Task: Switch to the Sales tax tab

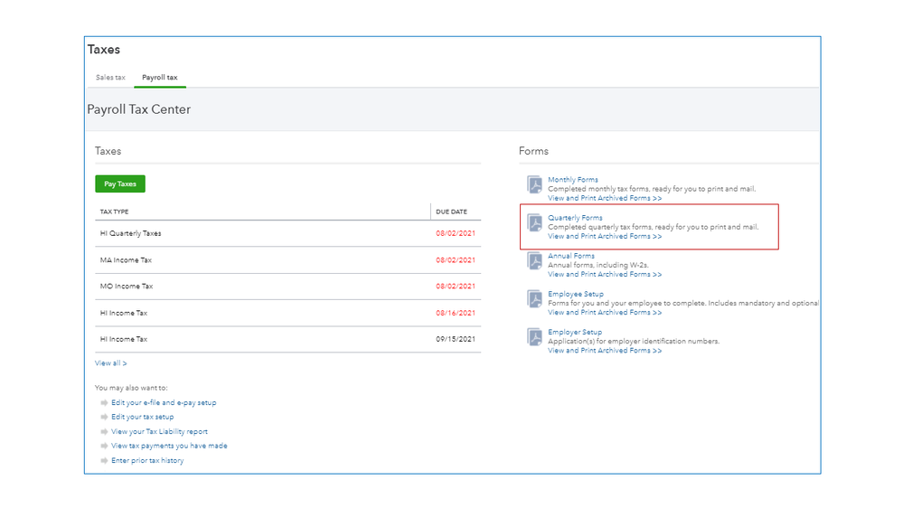Action: tap(110, 78)
